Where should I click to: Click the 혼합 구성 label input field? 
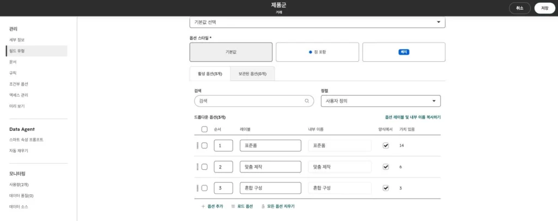(x=270, y=188)
